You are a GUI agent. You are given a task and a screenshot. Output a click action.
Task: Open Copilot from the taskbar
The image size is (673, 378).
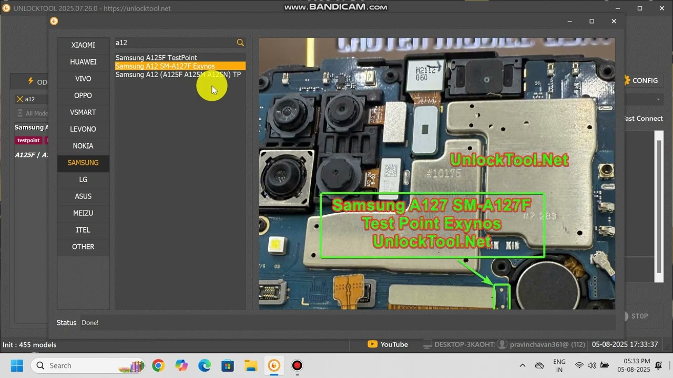(x=181, y=365)
